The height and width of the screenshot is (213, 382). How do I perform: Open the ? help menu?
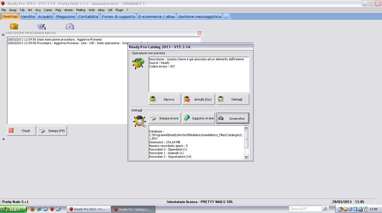click(127, 10)
